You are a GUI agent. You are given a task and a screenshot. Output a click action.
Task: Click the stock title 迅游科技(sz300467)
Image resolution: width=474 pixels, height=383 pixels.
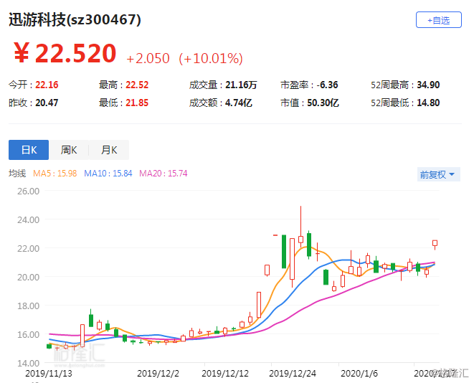(75, 19)
